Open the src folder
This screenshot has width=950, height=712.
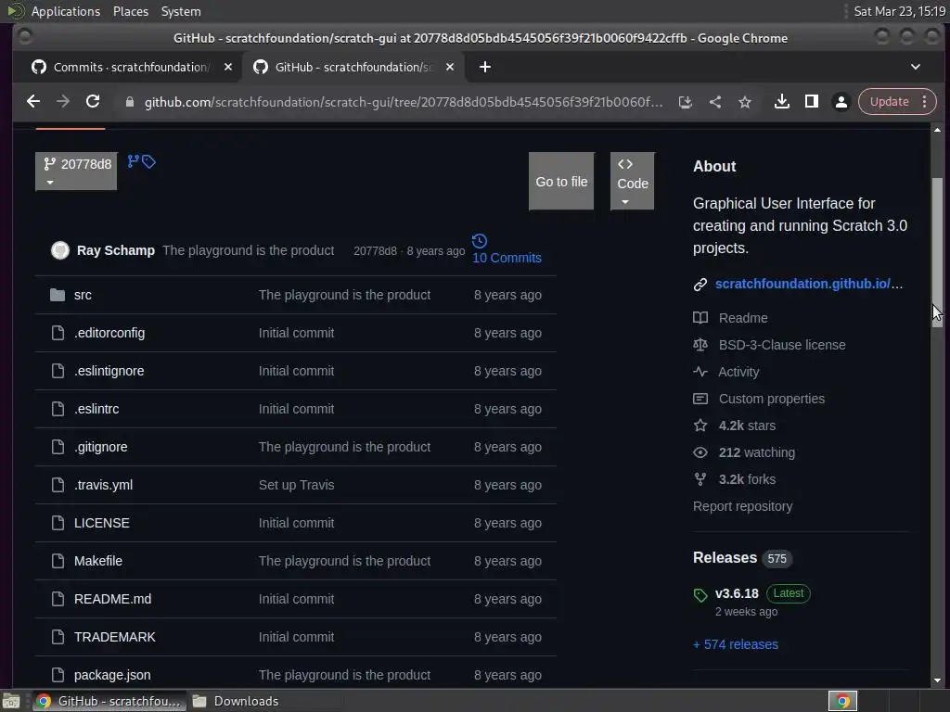(83, 295)
